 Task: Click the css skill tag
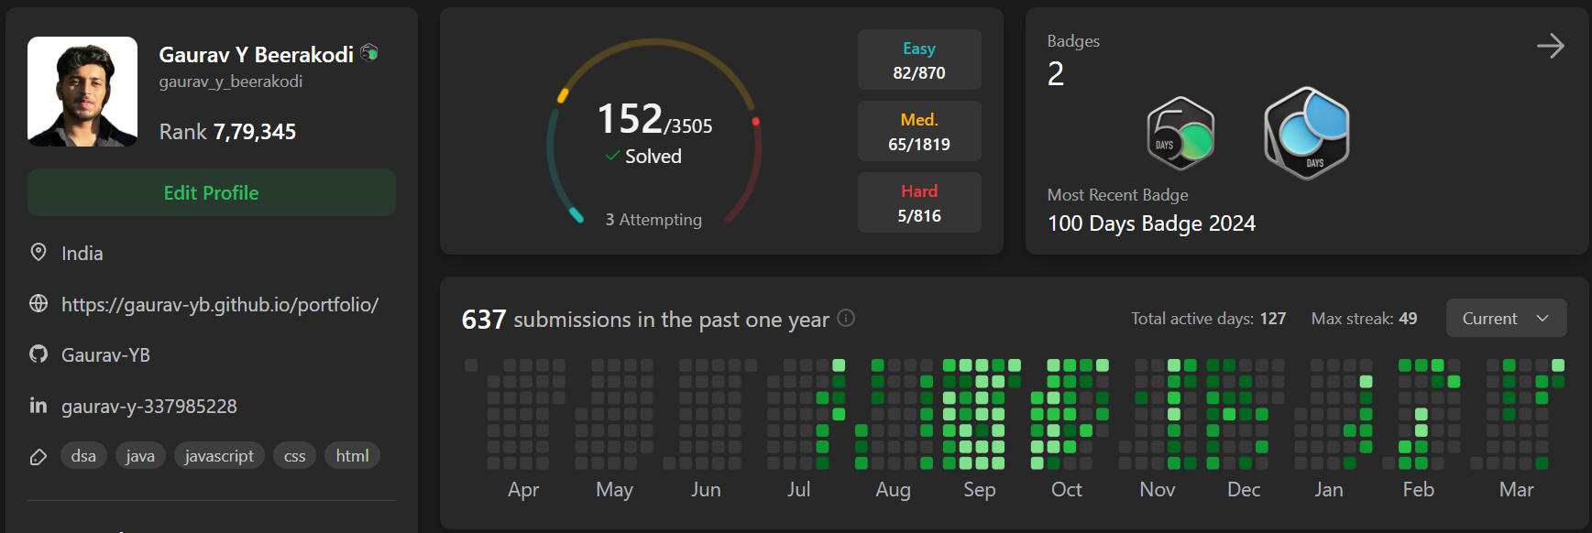point(295,455)
